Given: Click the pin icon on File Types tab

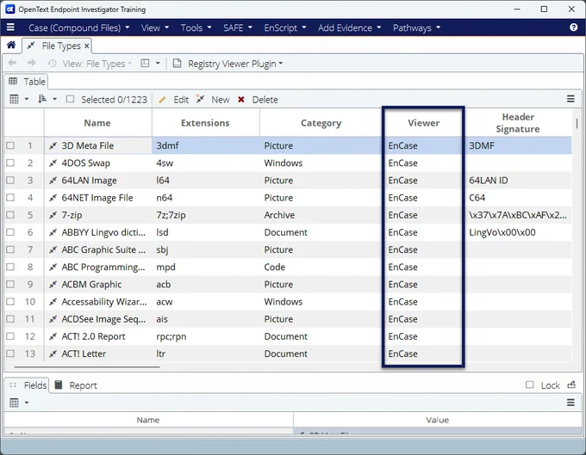Looking at the screenshot, I should point(31,46).
